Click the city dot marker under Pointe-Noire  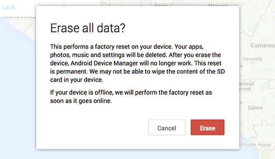pos(256,149)
